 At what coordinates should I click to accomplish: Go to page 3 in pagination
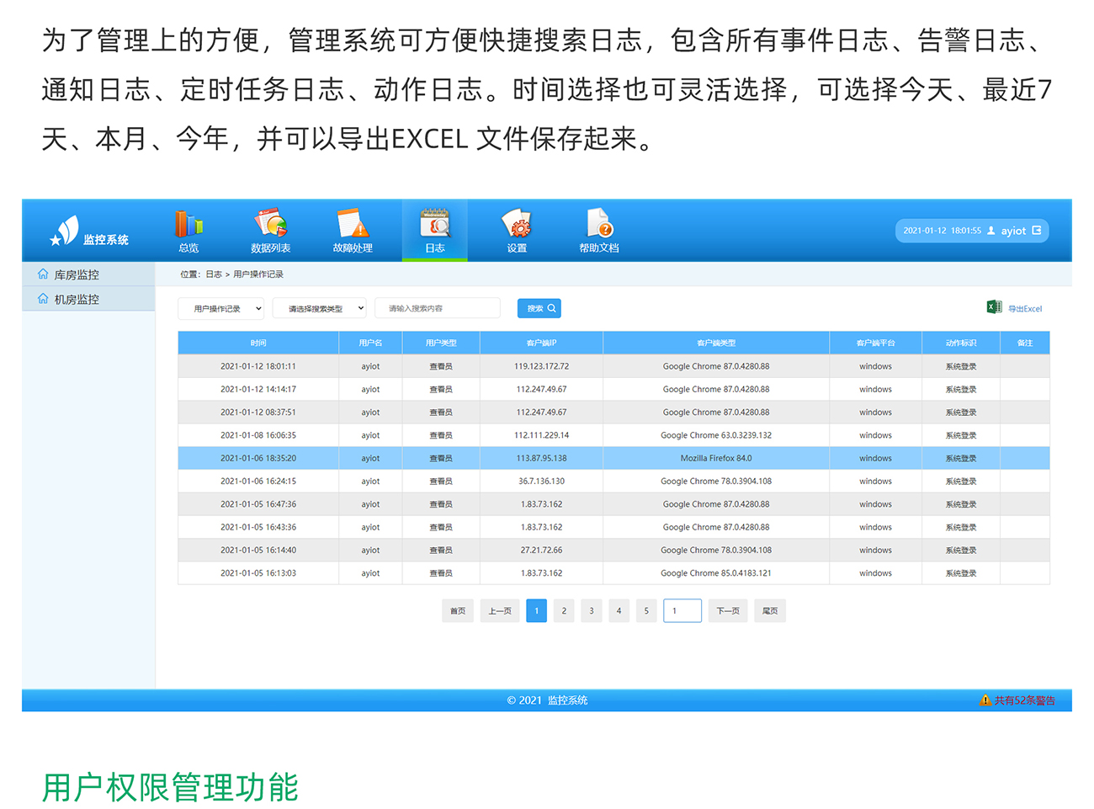[592, 611]
